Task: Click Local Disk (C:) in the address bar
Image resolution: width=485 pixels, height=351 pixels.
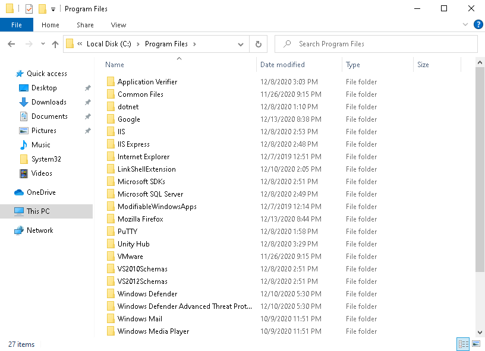Action: pyautogui.click(x=109, y=44)
